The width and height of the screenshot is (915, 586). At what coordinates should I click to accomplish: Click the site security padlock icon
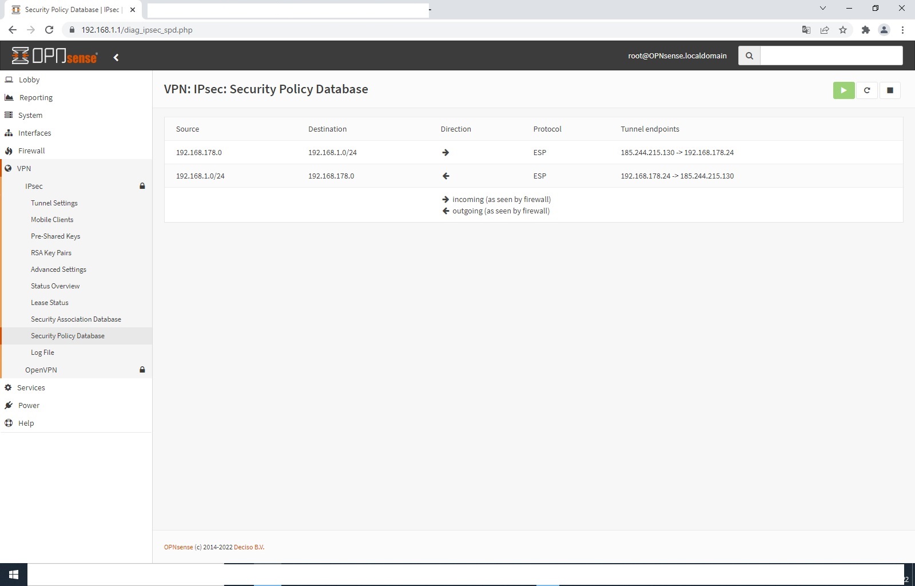(x=71, y=30)
